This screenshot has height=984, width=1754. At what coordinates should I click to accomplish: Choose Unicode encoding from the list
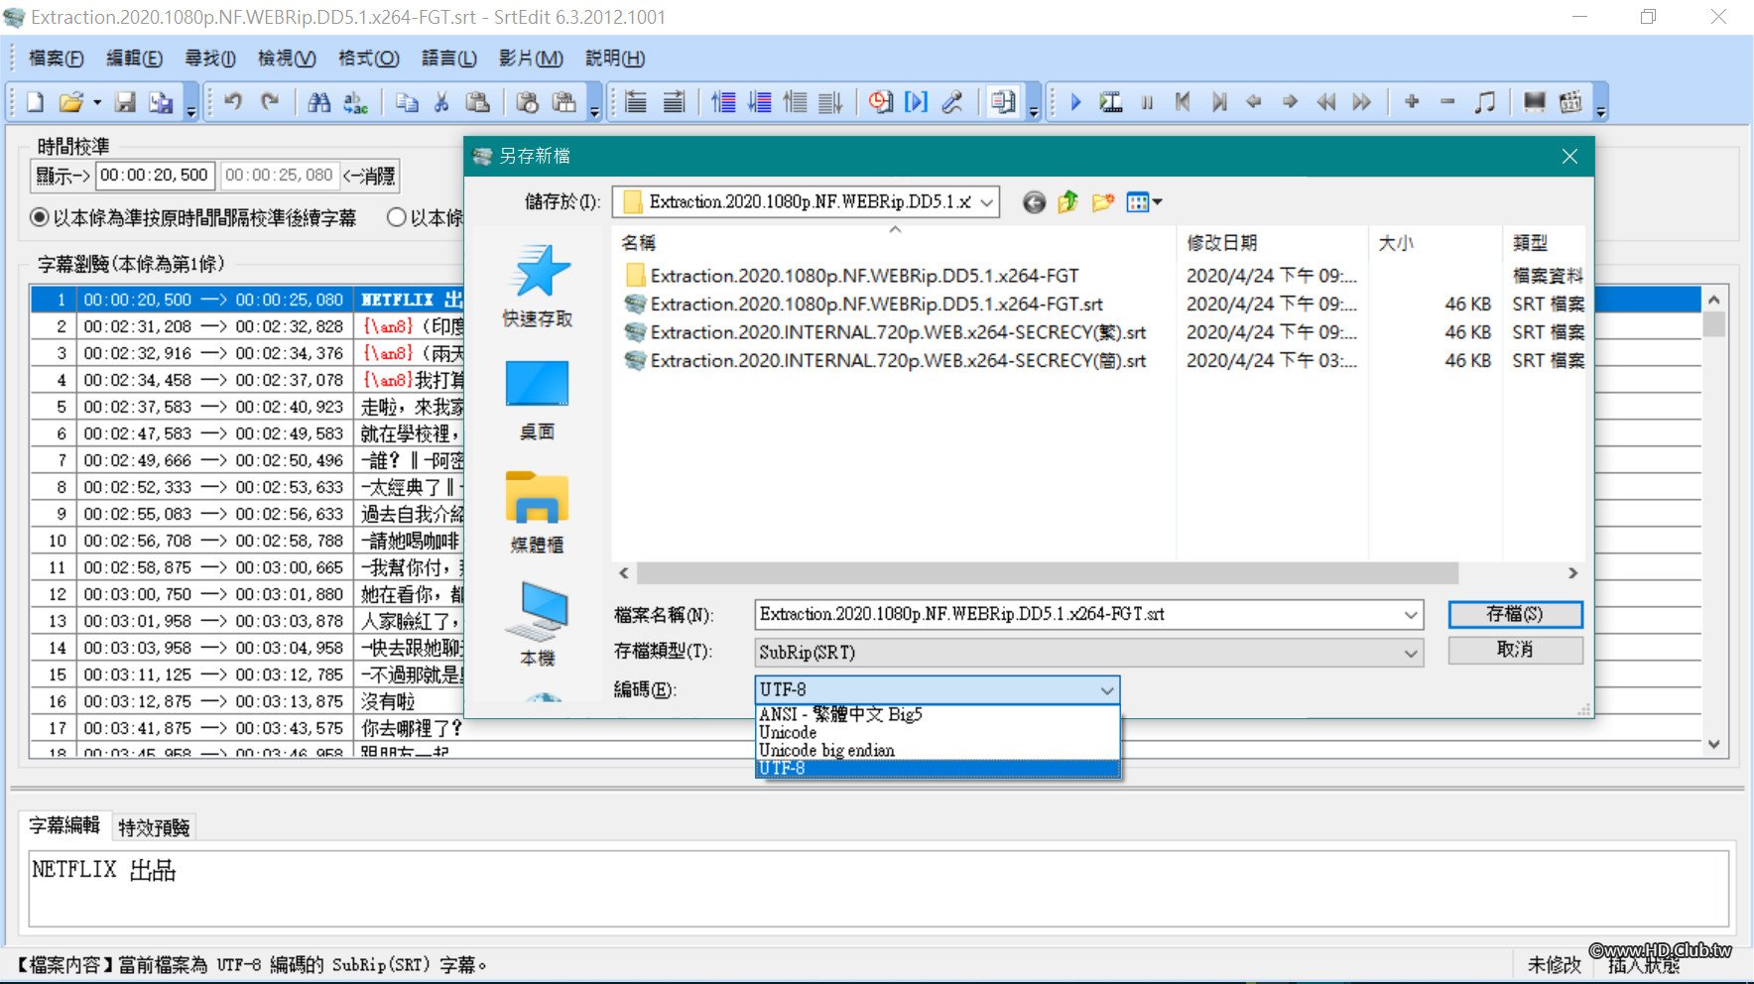click(x=938, y=733)
